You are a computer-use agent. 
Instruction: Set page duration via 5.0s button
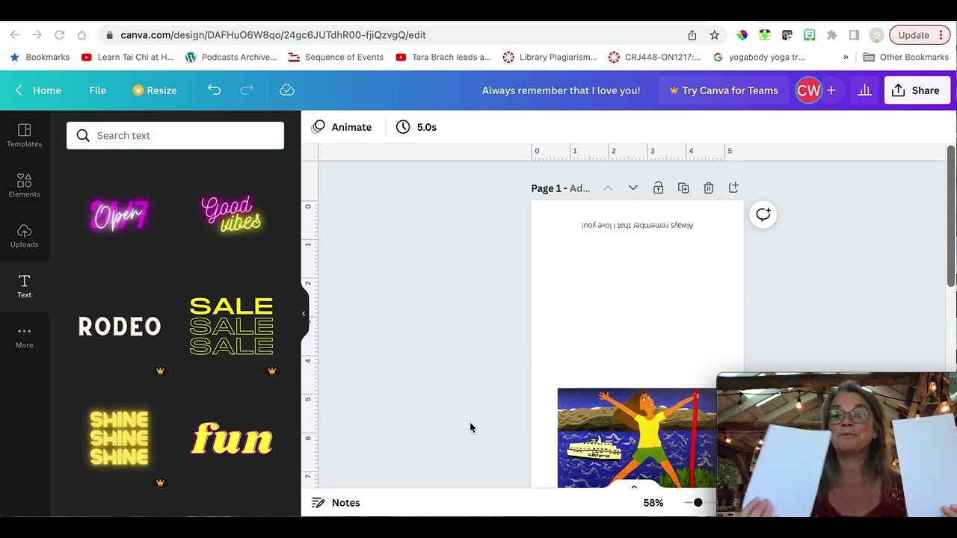click(x=416, y=127)
